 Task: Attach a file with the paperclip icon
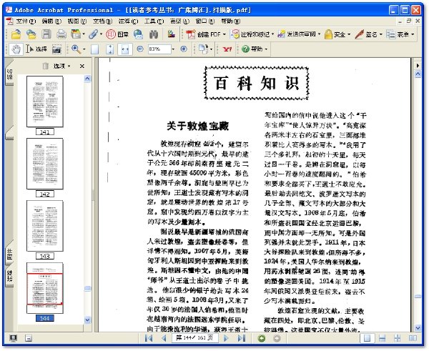click(x=94, y=34)
